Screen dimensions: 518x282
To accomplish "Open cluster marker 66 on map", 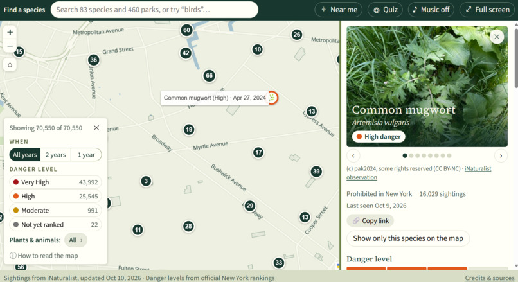I will pos(209,76).
